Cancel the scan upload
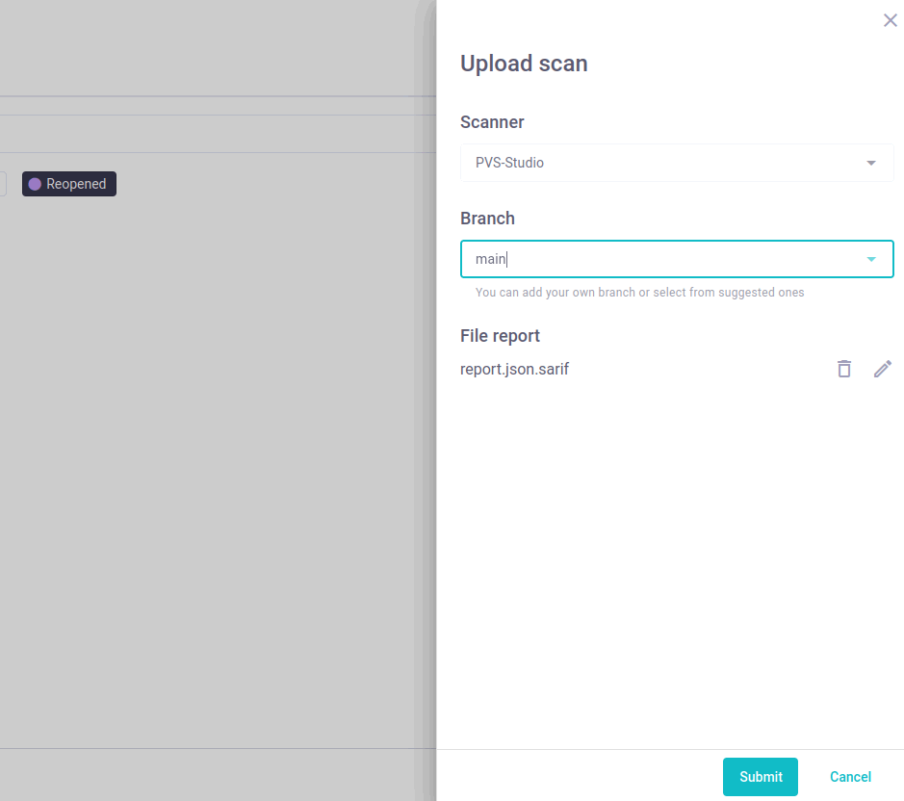904x801 pixels. (x=850, y=777)
